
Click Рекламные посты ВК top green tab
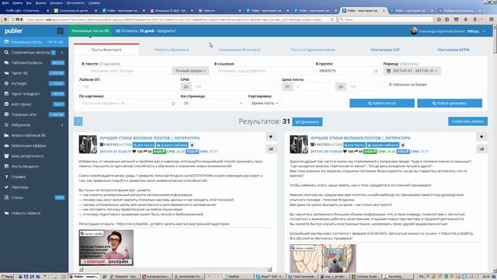click(x=90, y=31)
